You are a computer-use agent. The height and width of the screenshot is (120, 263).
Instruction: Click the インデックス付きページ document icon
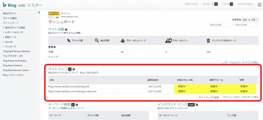coord(208,41)
